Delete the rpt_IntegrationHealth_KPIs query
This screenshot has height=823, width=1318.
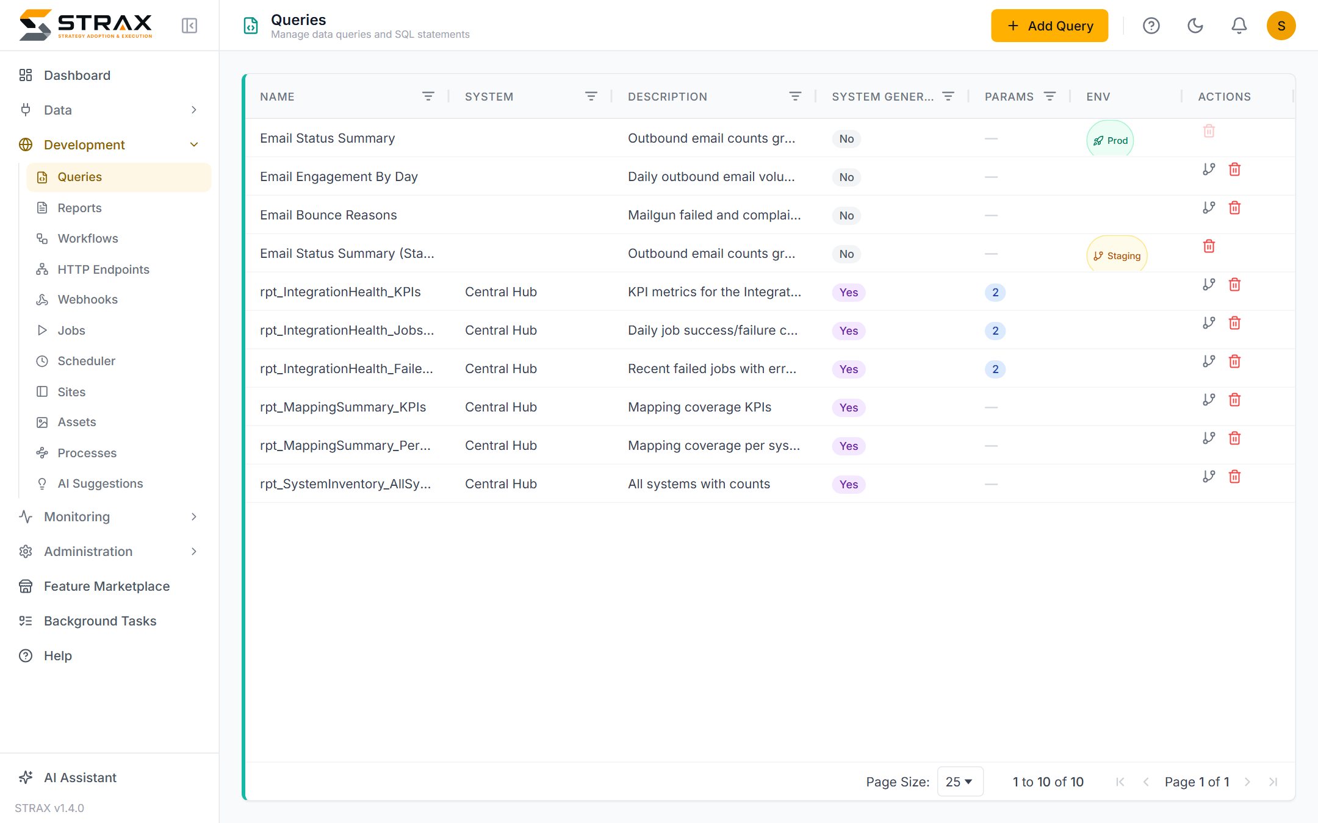click(1234, 285)
